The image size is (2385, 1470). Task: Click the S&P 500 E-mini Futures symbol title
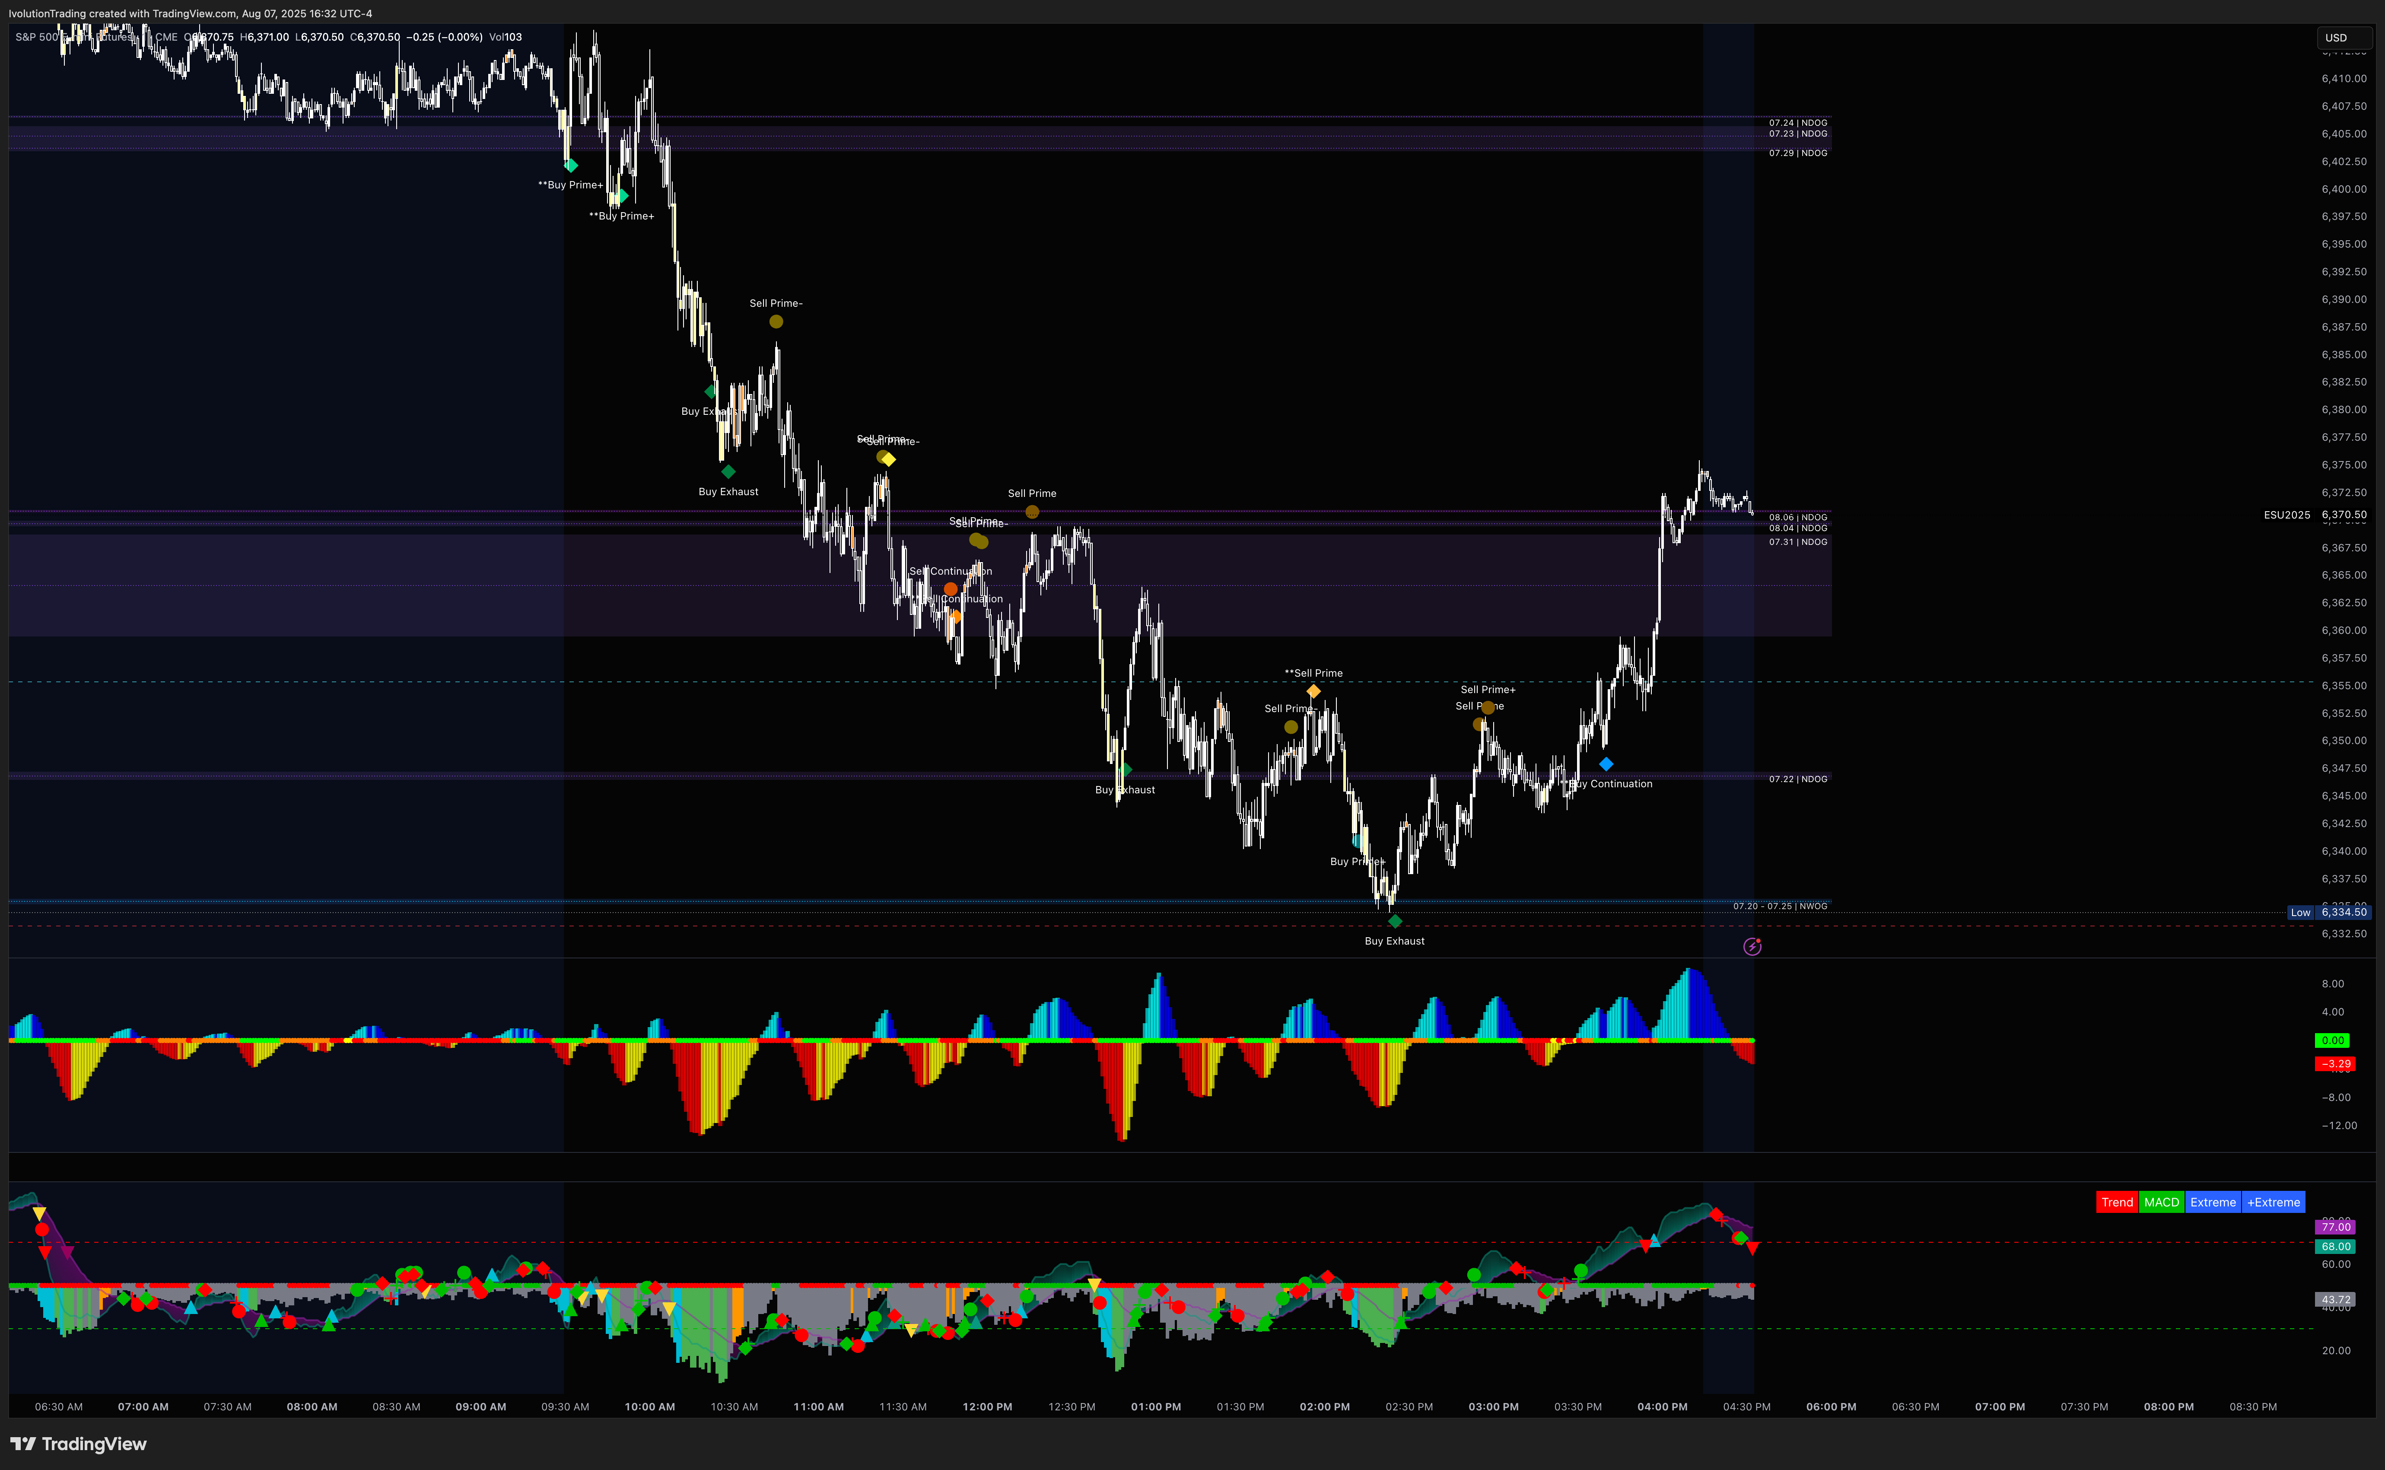(x=73, y=37)
